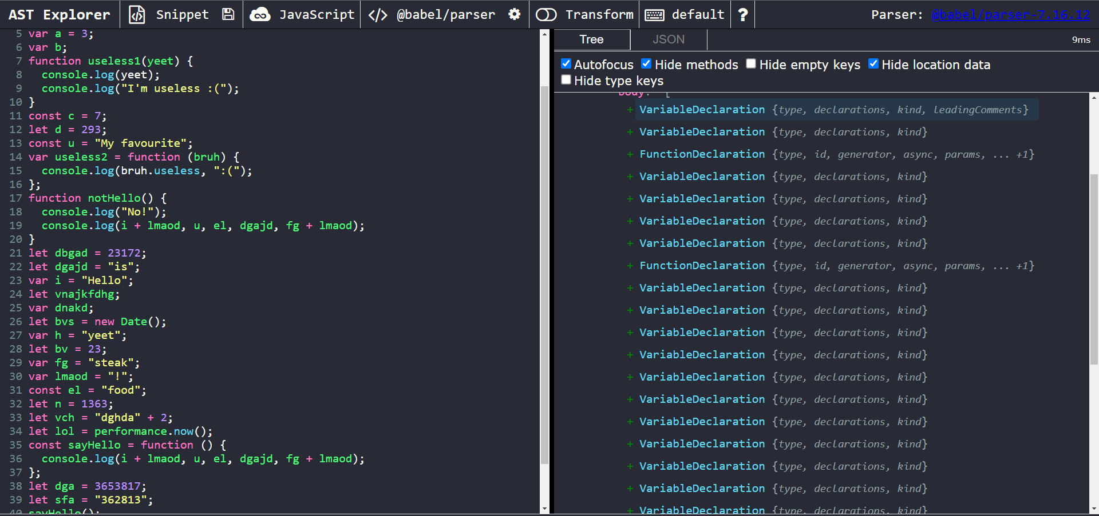The width and height of the screenshot is (1099, 516).
Task: Expand the first VariableDeclaration node
Action: (x=629, y=110)
